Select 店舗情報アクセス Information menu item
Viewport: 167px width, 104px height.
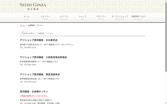[138, 17]
